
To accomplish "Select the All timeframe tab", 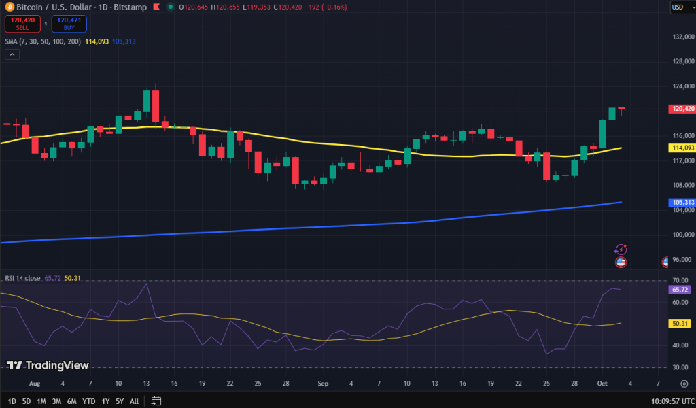I will [x=134, y=401].
